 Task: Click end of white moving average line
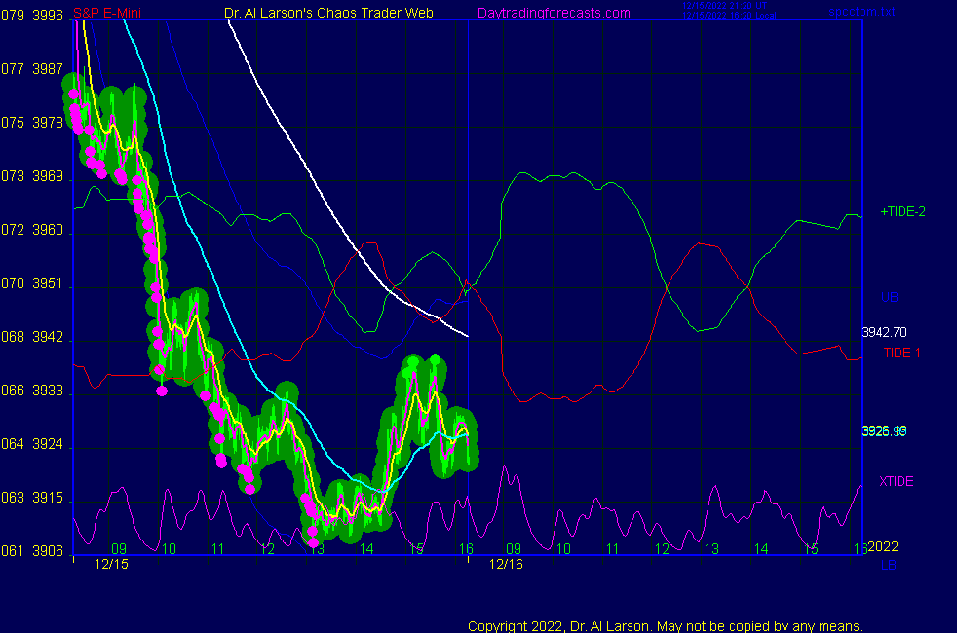coord(467,335)
